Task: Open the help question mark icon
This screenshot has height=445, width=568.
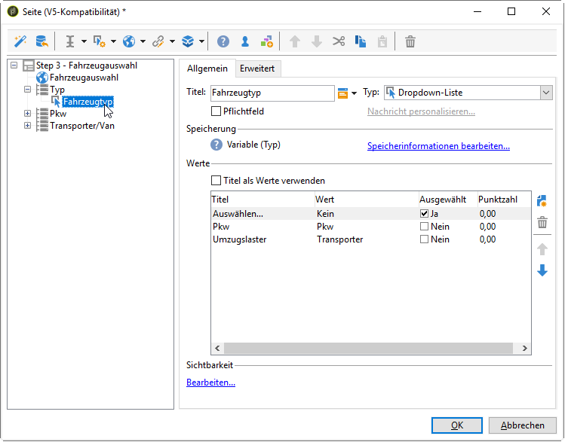Action: pyautogui.click(x=223, y=41)
